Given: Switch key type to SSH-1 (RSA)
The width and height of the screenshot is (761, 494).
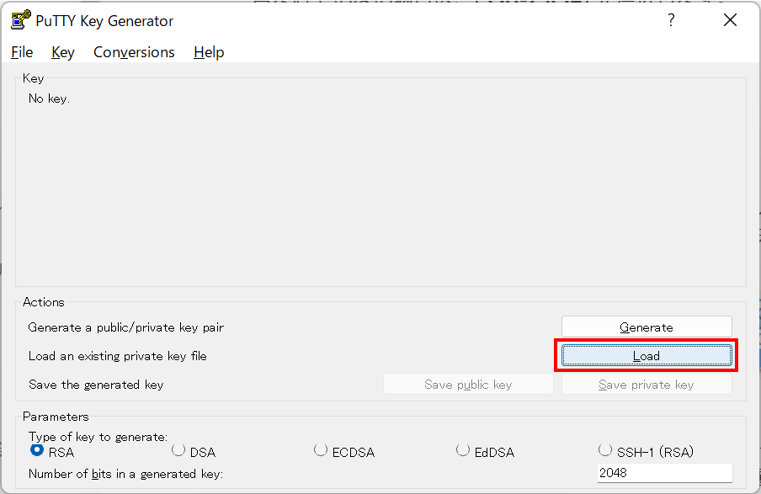Looking at the screenshot, I should 605,451.
